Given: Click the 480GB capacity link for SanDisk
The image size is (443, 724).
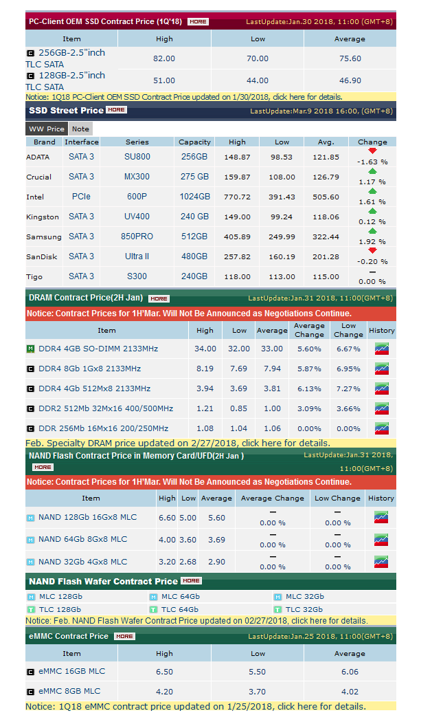Looking at the screenshot, I should (x=194, y=256).
